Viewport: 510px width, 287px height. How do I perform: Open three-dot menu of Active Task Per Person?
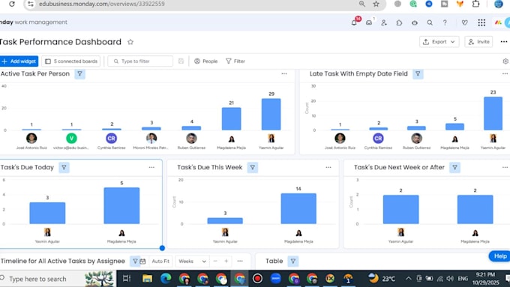(x=284, y=73)
